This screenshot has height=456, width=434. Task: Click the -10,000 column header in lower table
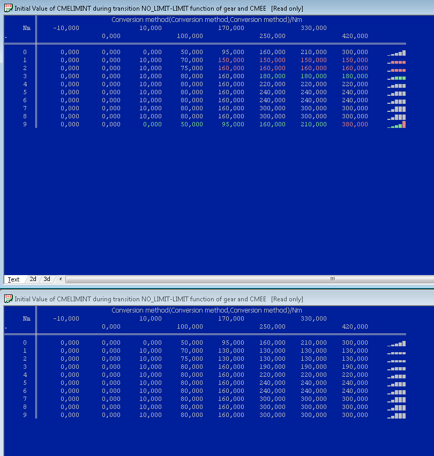pos(66,318)
